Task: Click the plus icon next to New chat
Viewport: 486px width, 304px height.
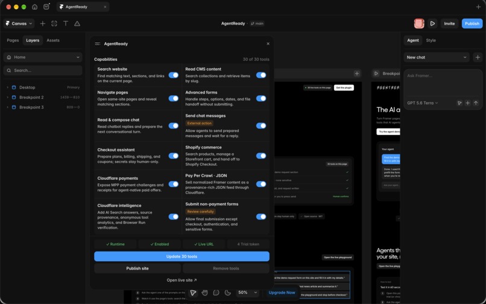Action: coord(478,57)
